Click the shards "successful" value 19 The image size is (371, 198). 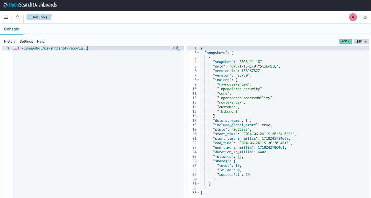[x=248, y=175]
